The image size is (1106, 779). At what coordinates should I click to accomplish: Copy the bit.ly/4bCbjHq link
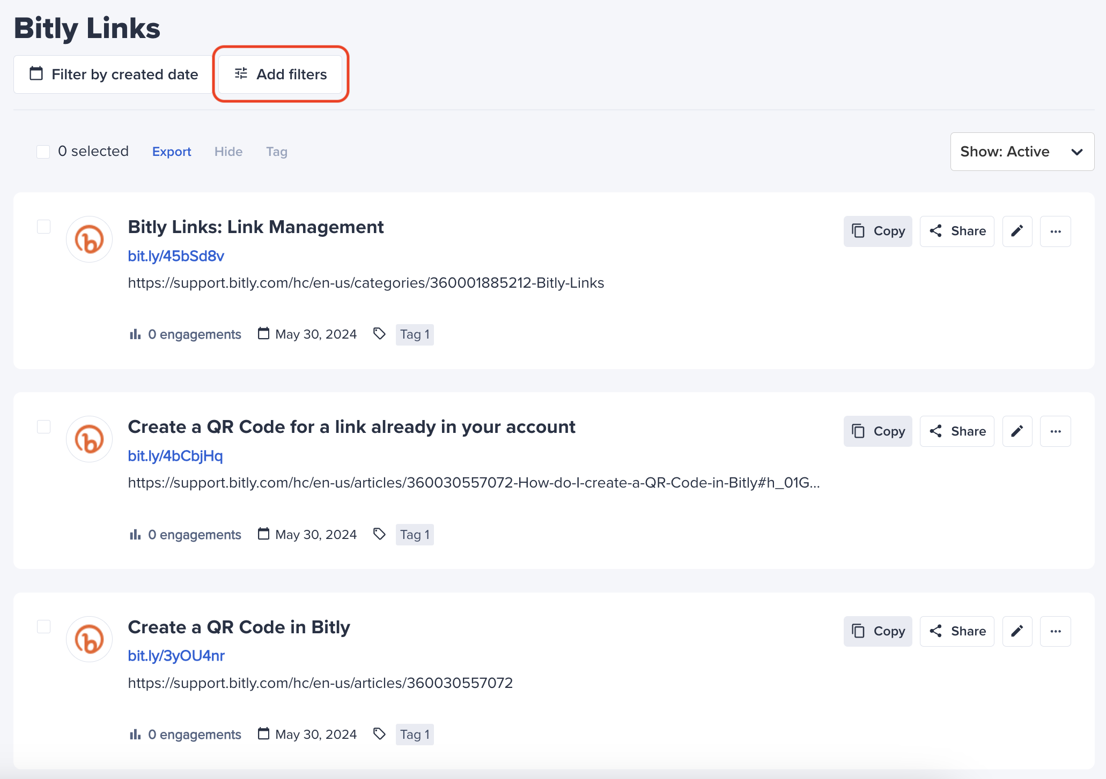point(878,431)
